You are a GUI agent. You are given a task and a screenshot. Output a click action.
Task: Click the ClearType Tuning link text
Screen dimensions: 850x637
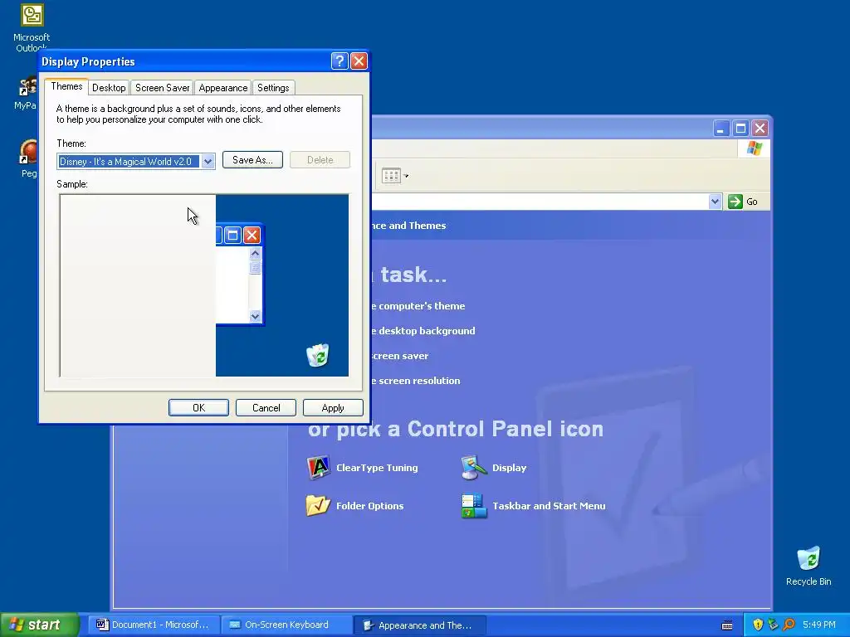[x=377, y=468]
